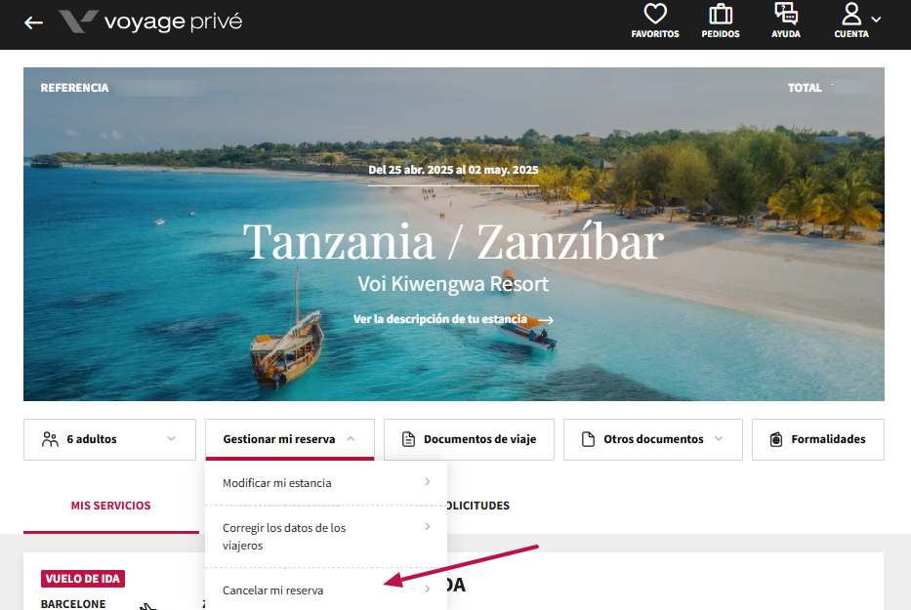Image resolution: width=911 pixels, height=610 pixels.
Task: Select Cancelar mi reserva
Action: click(326, 590)
